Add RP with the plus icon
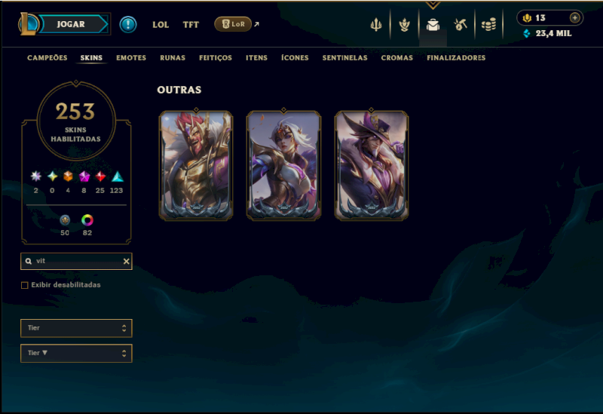Viewport: 603px width, 414px height. (574, 17)
